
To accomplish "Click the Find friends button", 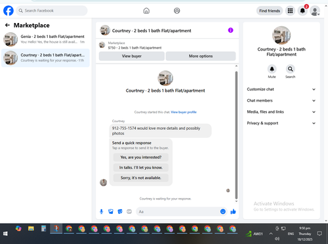I will [x=270, y=10].
